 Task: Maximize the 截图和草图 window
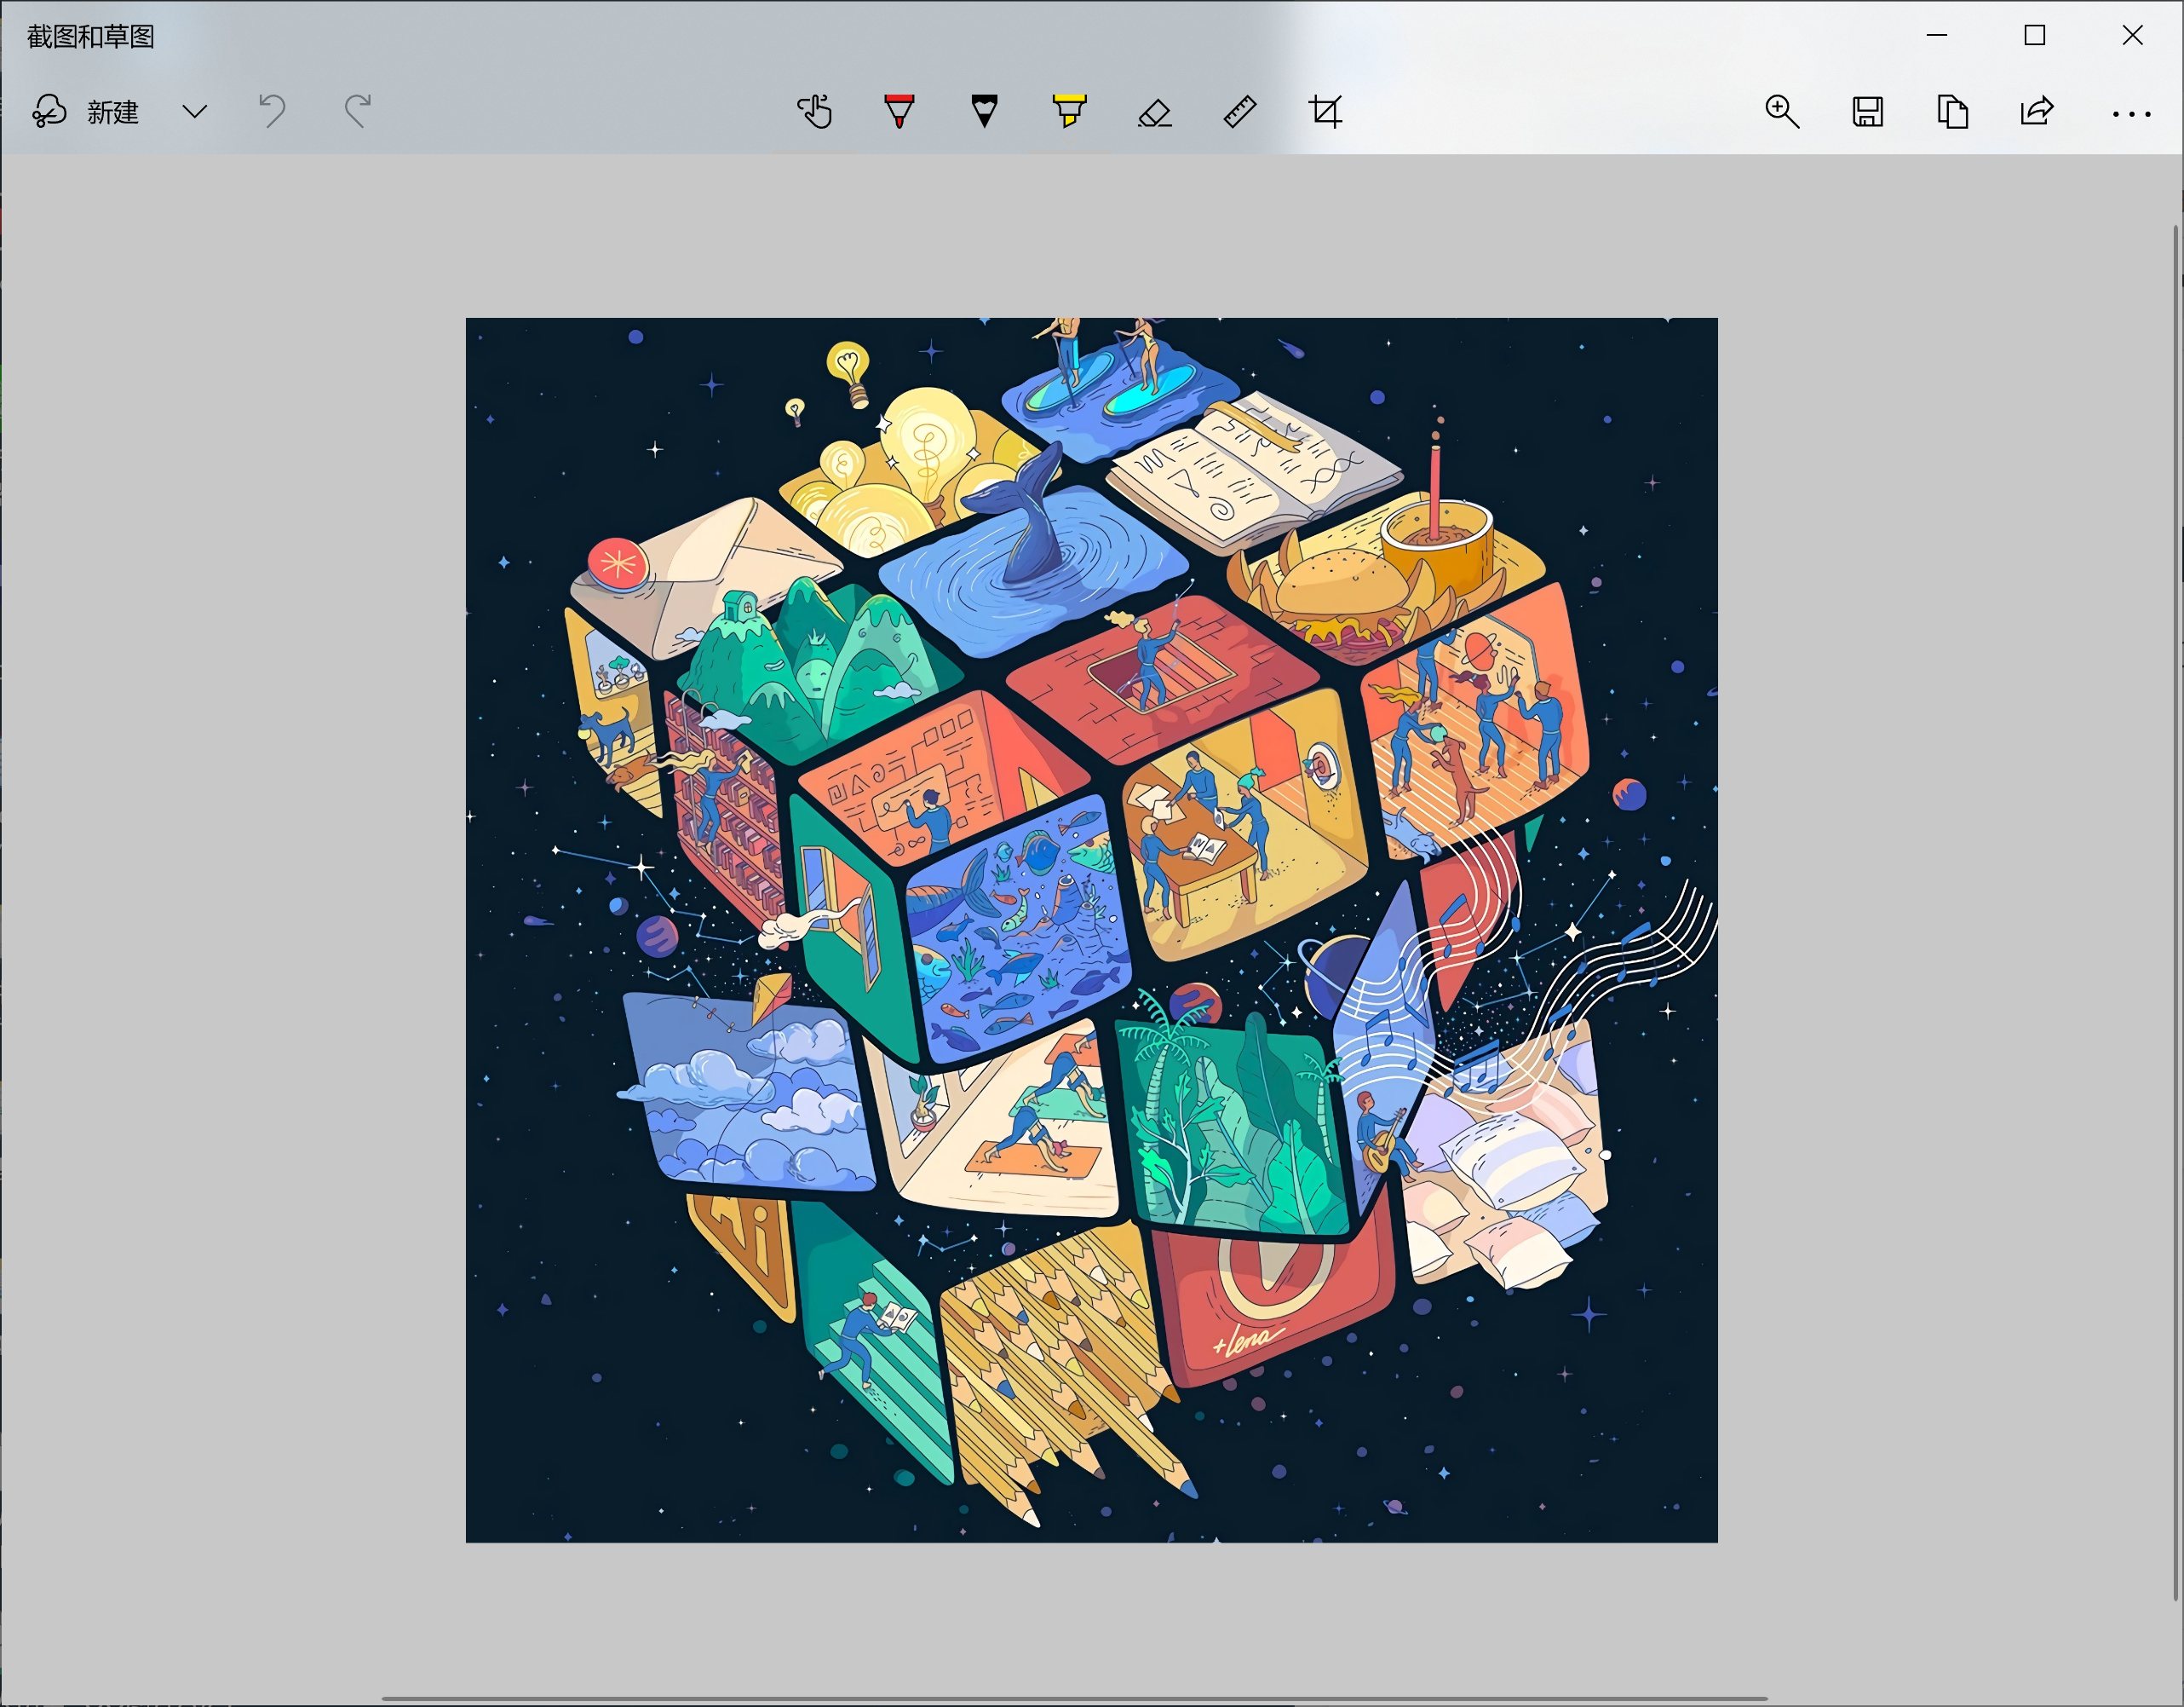2034,36
